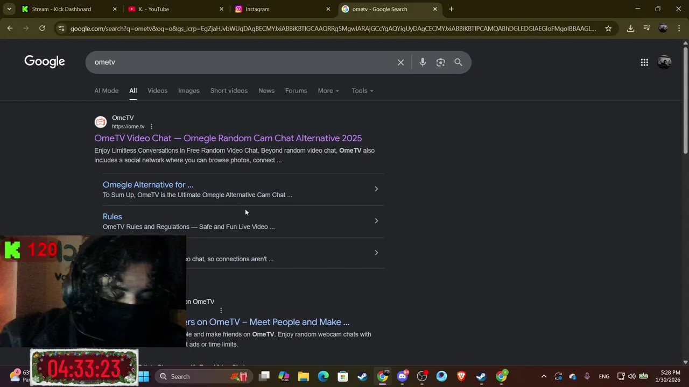Image resolution: width=689 pixels, height=387 pixels.
Task: Switch to Images results tab
Action: (189, 91)
